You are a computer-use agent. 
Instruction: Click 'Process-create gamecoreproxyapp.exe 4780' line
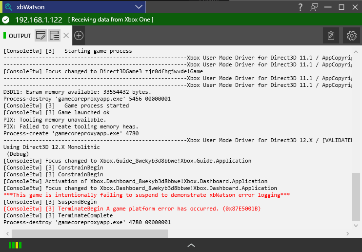pyautogui.click(x=71, y=133)
